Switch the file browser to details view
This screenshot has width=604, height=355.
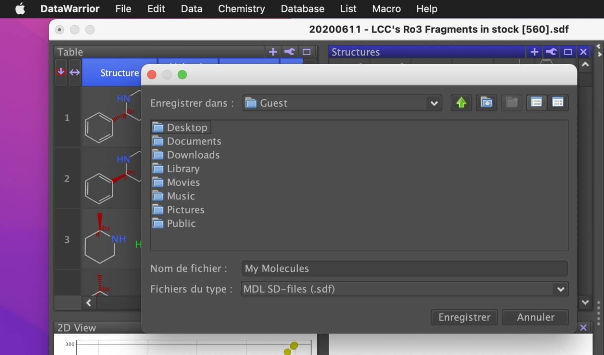(x=558, y=103)
